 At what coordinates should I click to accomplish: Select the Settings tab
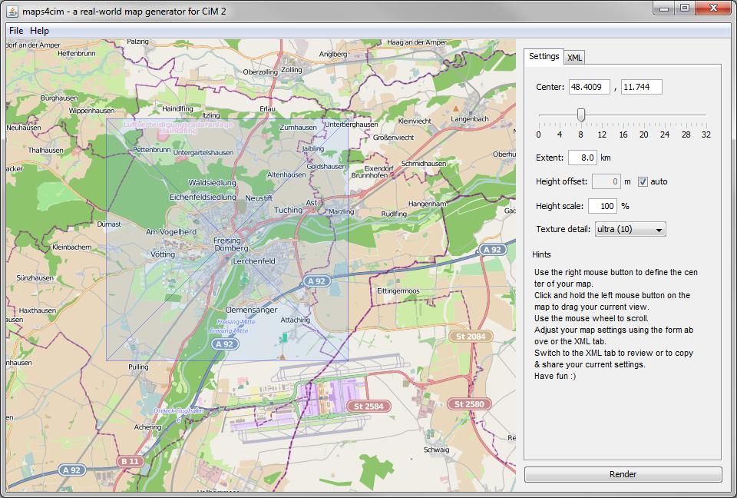tap(544, 57)
